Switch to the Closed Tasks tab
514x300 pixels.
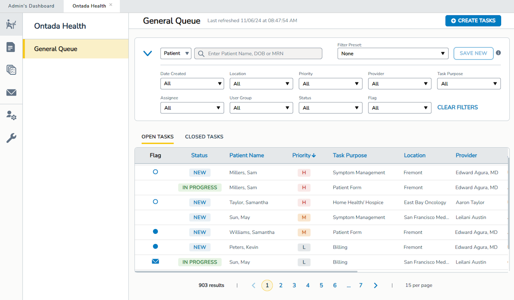(204, 137)
